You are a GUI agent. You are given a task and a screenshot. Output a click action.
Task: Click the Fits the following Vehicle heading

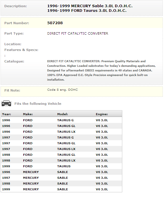38,104
